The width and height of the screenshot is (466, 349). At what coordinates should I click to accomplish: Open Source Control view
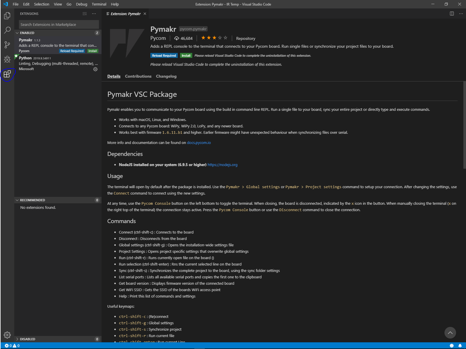click(x=7, y=44)
